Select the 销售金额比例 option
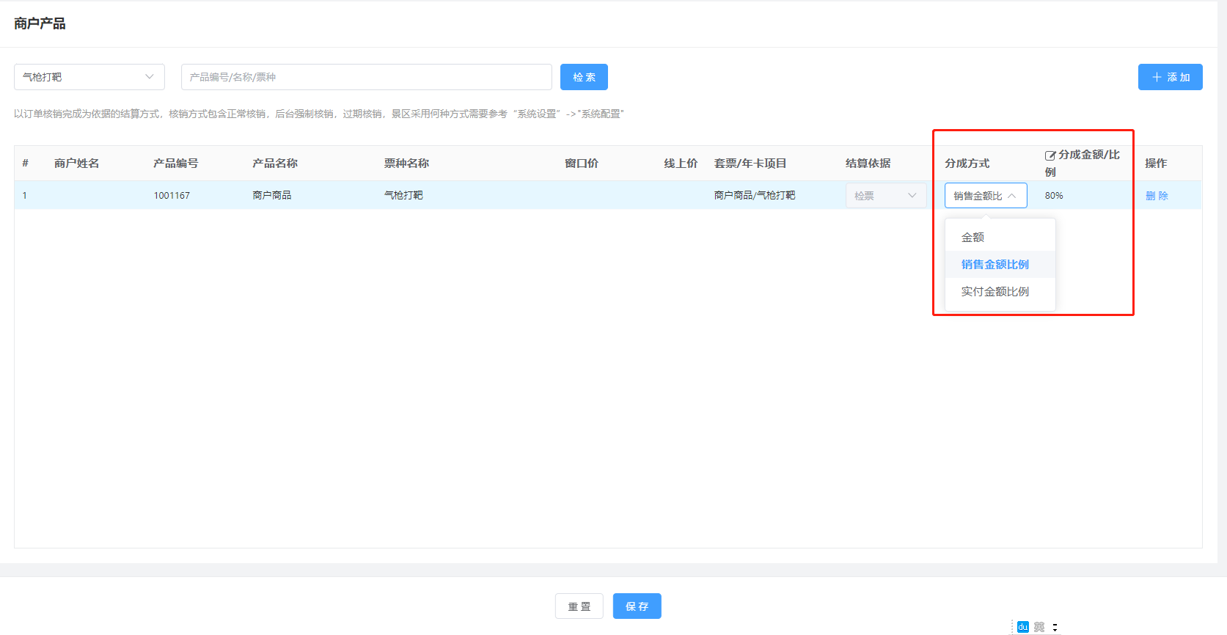The width and height of the screenshot is (1227, 635). (995, 265)
